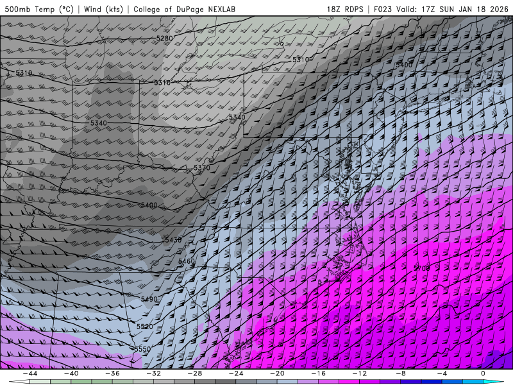Image resolution: width=513 pixels, height=385 pixels.
Task: Click the -32 colorbar tick label
Action: point(154,373)
